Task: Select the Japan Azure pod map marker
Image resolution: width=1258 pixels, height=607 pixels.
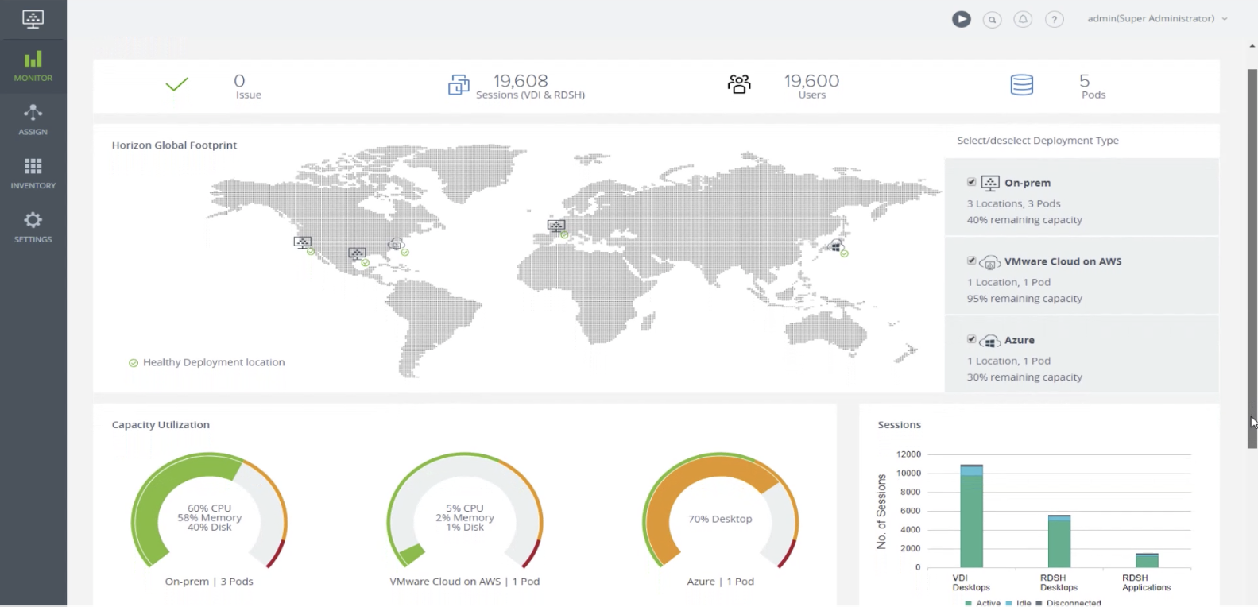Action: tap(836, 246)
